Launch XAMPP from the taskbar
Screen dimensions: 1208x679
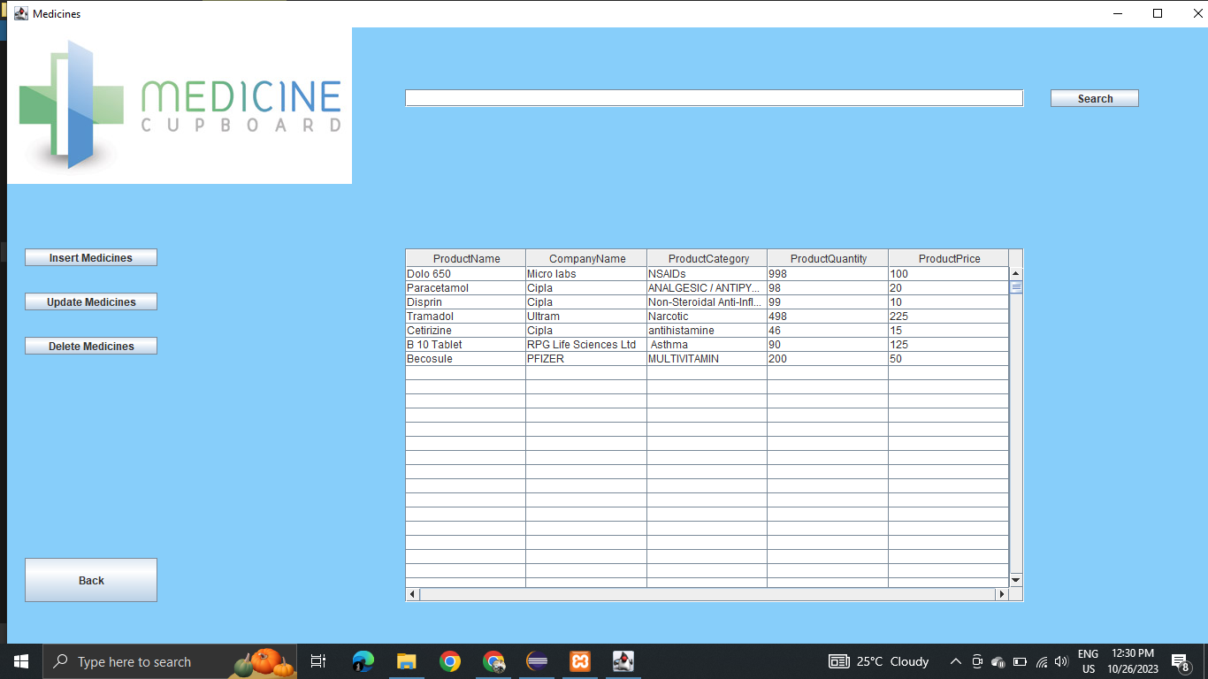click(579, 661)
